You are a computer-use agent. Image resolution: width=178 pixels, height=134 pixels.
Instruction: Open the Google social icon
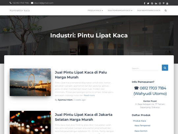[152, 3]
